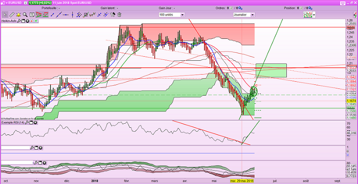Image resolution: width=358 pixels, height=184 pixels.
Task: Close the third indicator panel
Action: click(40, 148)
